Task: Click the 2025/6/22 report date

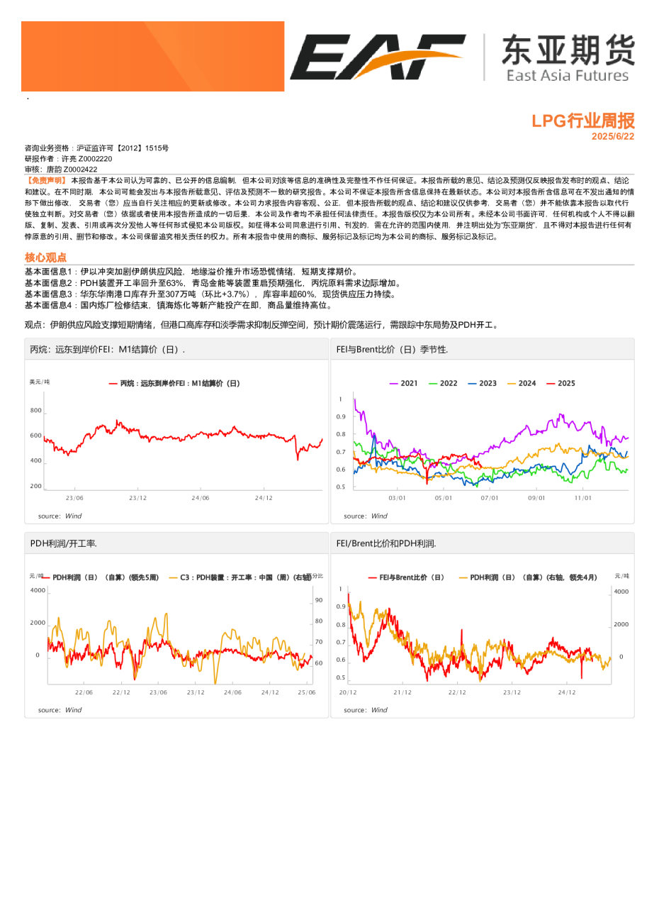Action: pyautogui.click(x=613, y=136)
